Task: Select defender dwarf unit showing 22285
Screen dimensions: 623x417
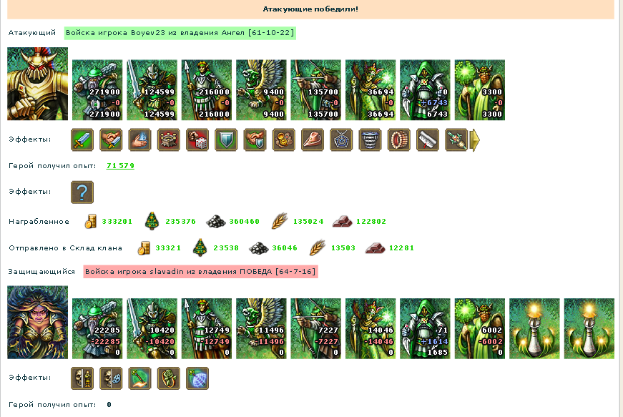Action: [x=97, y=329]
